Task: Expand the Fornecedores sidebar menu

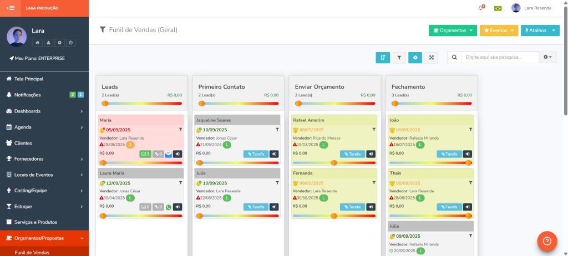Action: (44, 159)
